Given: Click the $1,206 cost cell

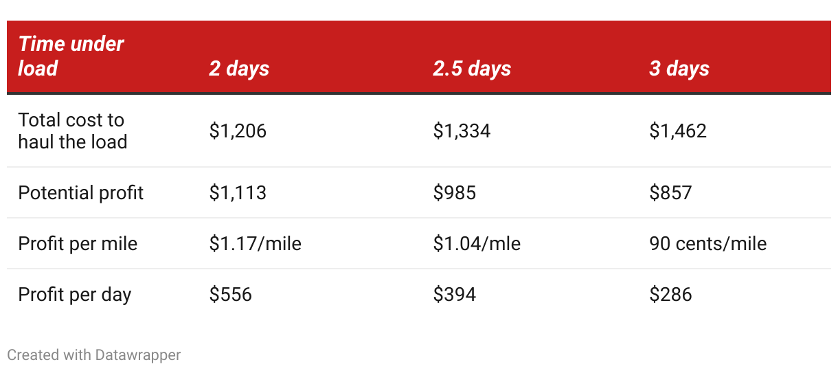Looking at the screenshot, I should (238, 131).
